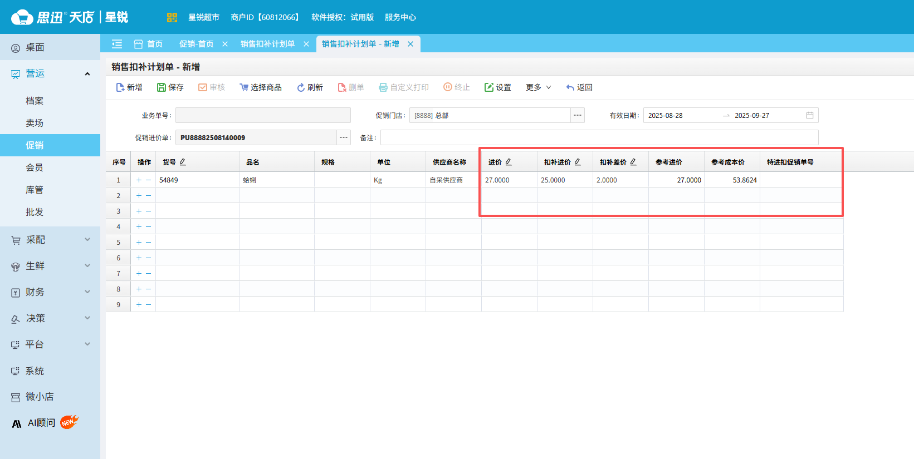
Task: Click the QR grid icon in header
Action: (x=172, y=17)
